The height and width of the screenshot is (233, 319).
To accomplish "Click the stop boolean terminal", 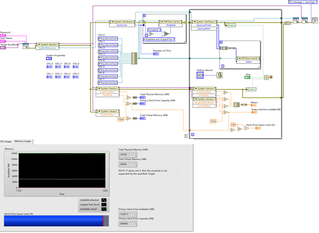I will pyautogui.click(x=248, y=77).
